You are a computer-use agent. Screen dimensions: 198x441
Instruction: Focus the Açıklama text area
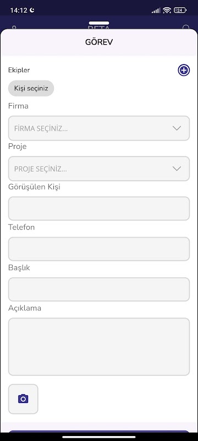(x=99, y=347)
